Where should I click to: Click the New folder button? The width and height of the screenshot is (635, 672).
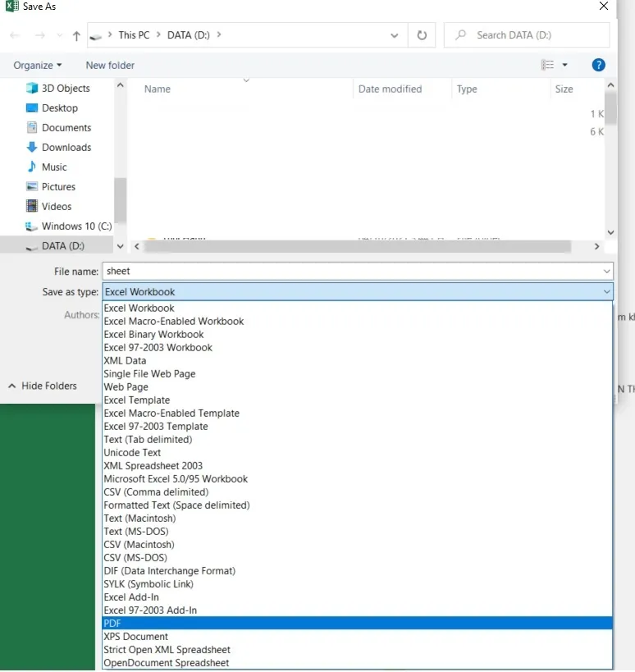pyautogui.click(x=110, y=66)
